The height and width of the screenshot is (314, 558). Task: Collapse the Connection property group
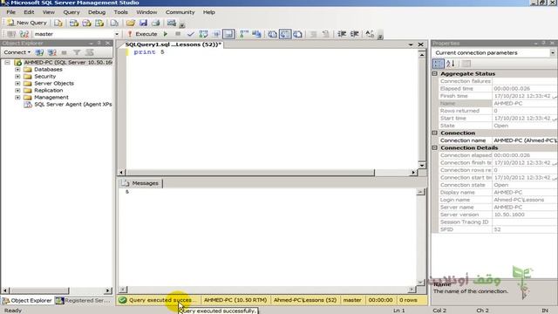[434, 133]
